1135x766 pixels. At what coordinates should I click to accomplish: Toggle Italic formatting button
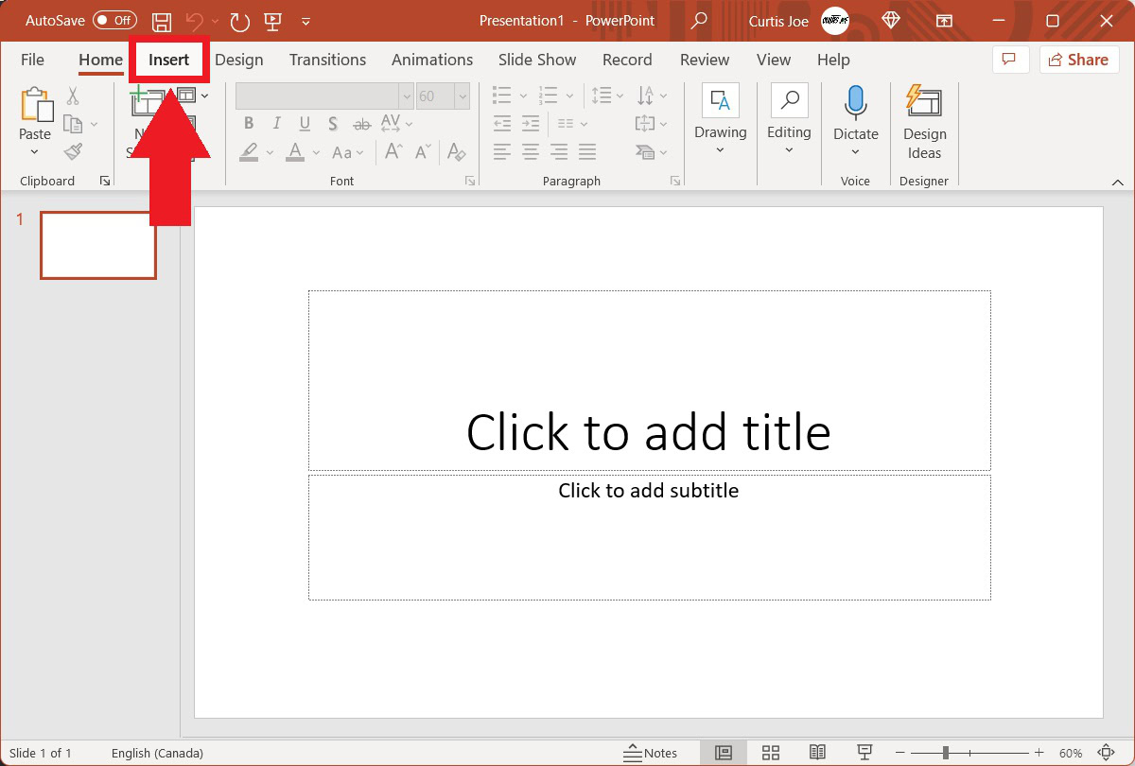pyautogui.click(x=276, y=123)
